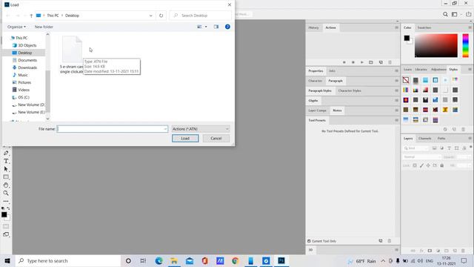This screenshot has width=474, height=267.
Task: Open the layer filter Kind dropdown
Action: (416, 148)
